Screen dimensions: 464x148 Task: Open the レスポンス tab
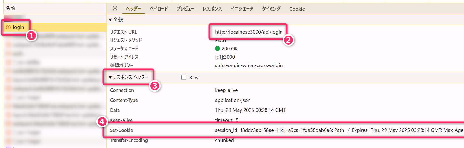tap(212, 9)
